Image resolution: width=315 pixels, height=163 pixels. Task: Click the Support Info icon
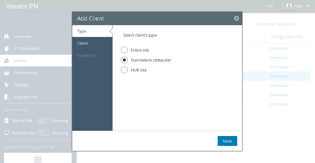7,97
